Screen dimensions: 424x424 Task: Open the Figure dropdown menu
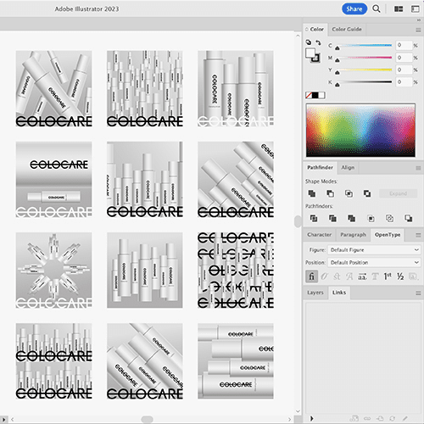[x=374, y=250]
